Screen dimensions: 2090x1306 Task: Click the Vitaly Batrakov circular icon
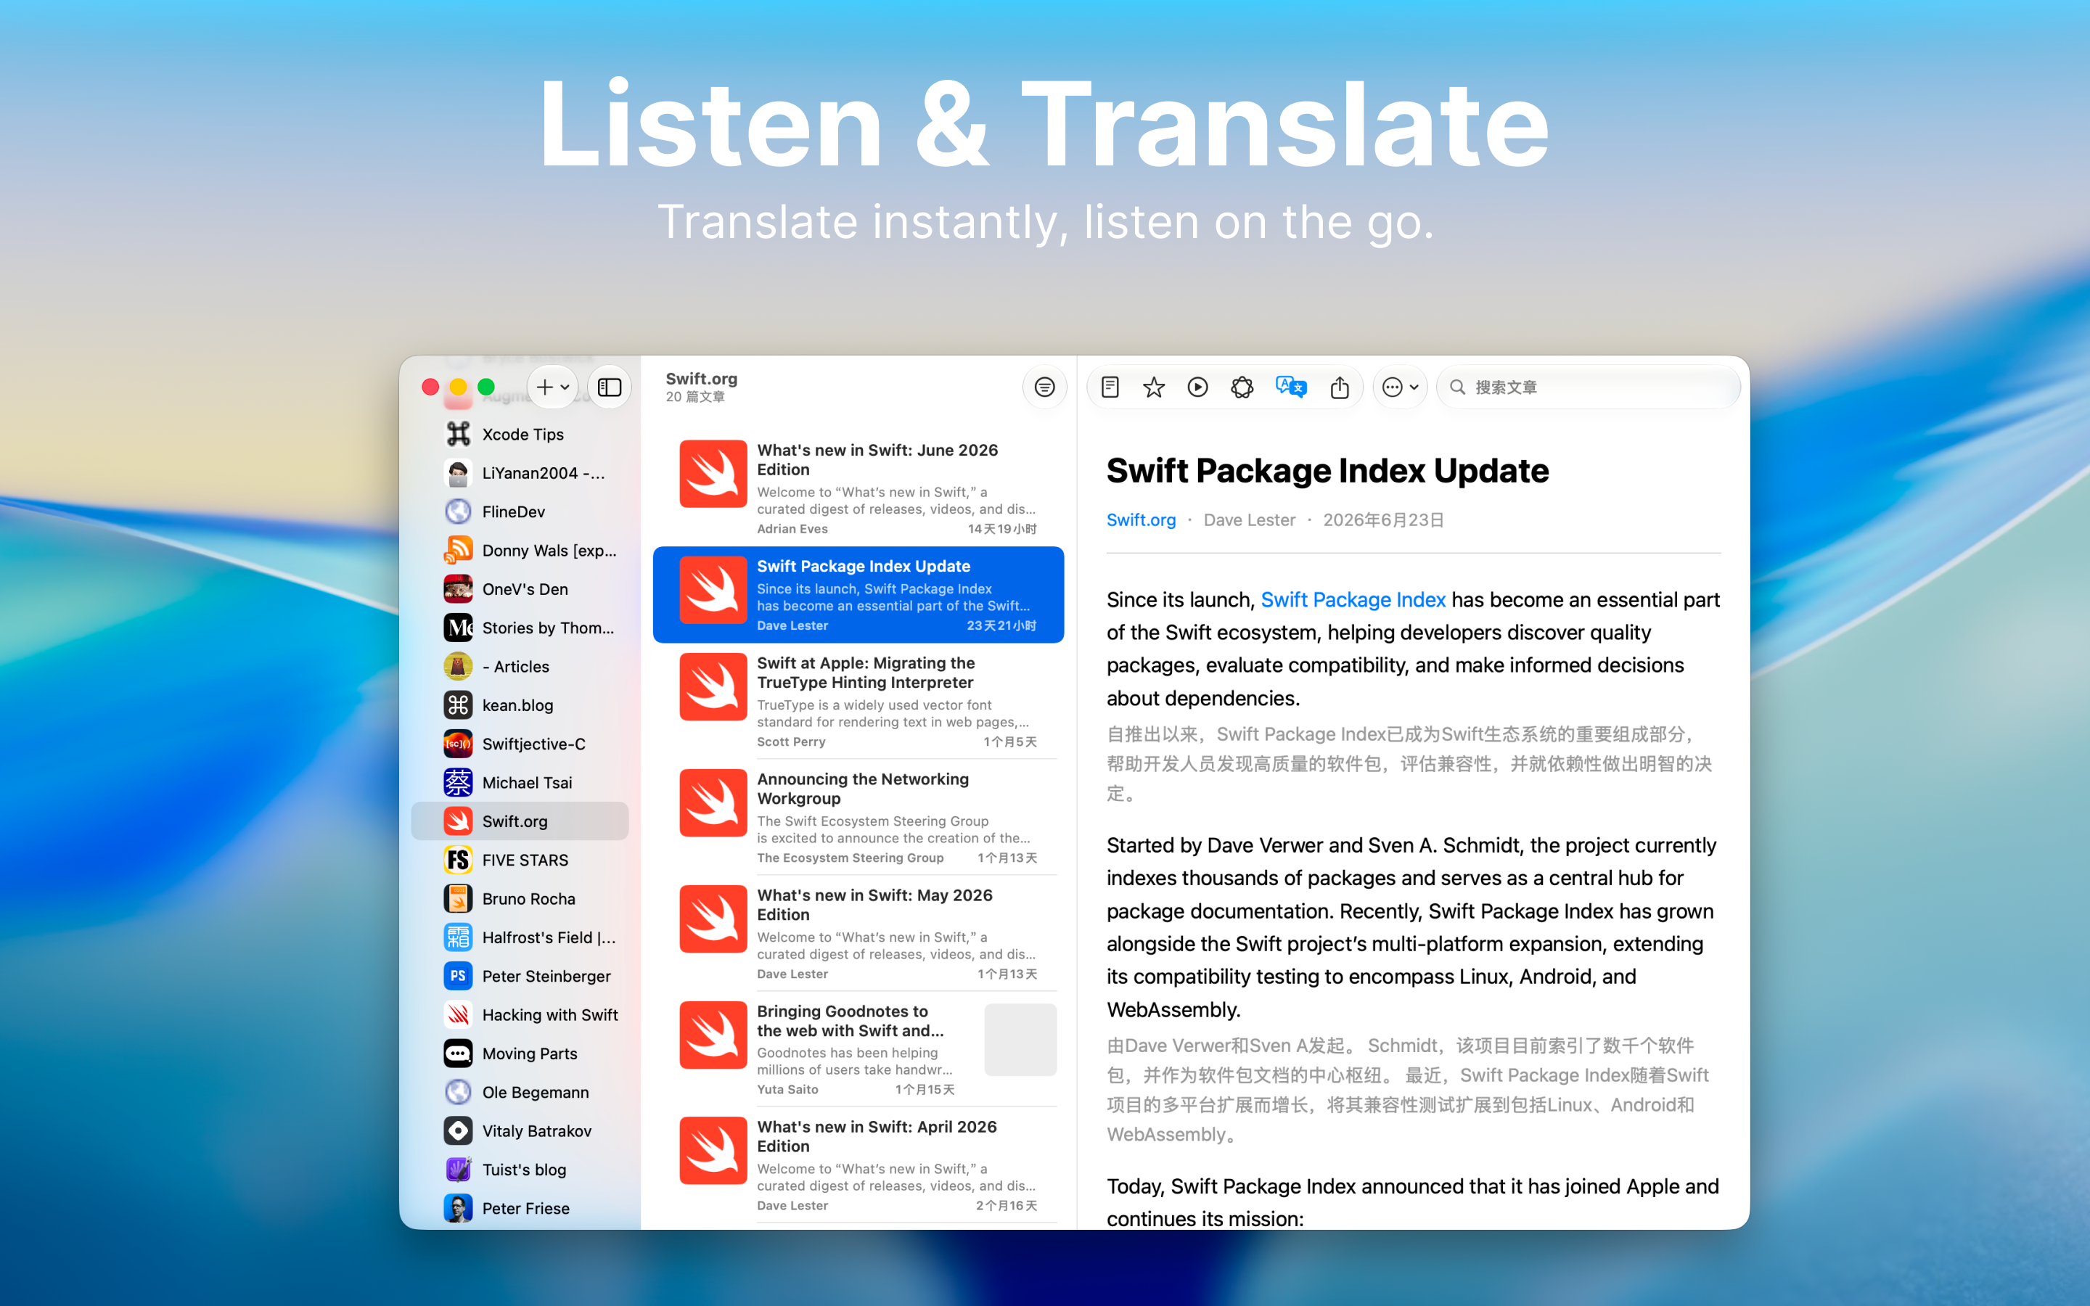tap(458, 1130)
